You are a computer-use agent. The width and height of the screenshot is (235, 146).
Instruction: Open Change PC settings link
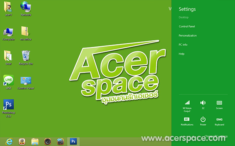tap(216, 136)
